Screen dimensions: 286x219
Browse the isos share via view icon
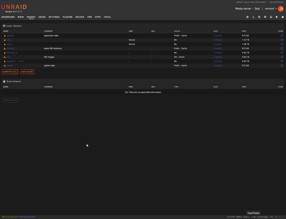pyautogui.click(x=282, y=57)
